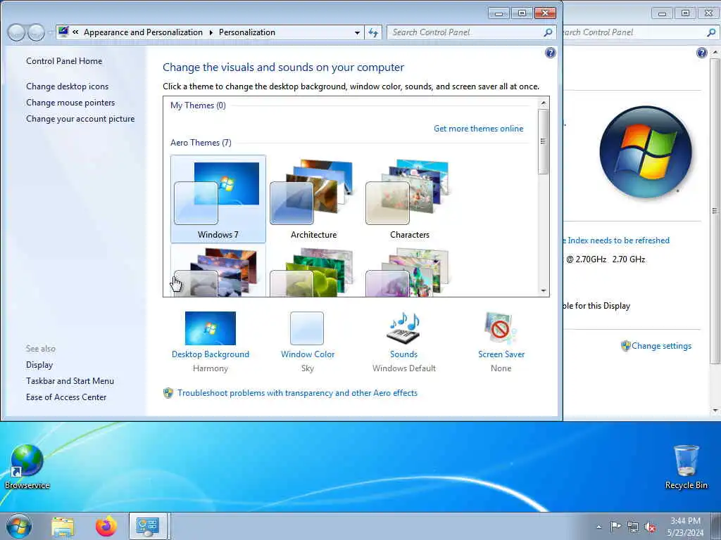Click Appearance and Personalization breadcrumb
The width and height of the screenshot is (721, 540).
(x=143, y=32)
